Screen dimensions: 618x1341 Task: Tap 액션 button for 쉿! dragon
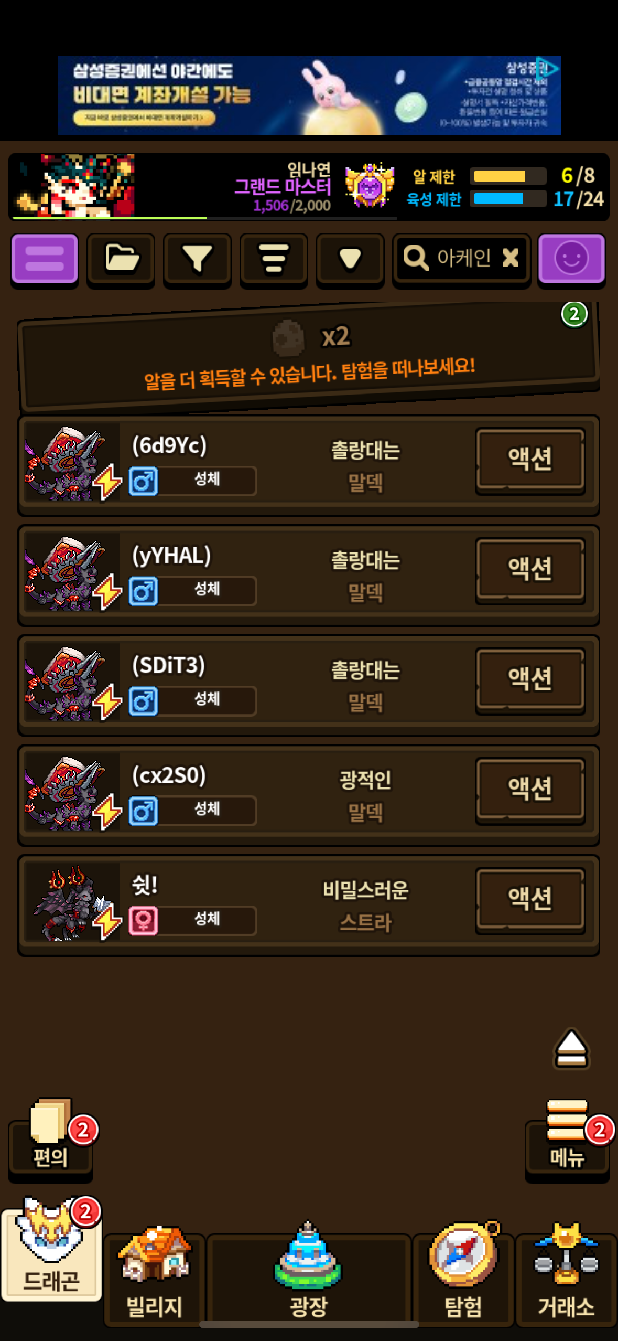(x=530, y=900)
